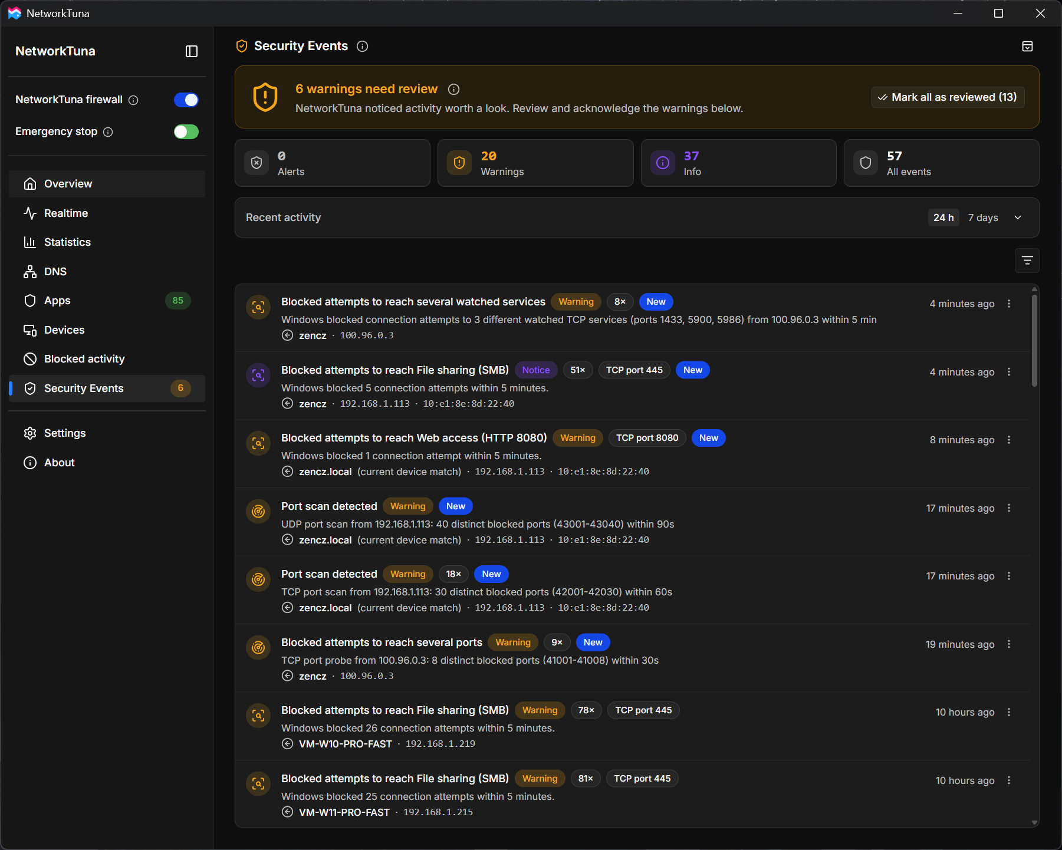This screenshot has width=1062, height=850.
Task: Click New badge on watched services event
Action: click(656, 302)
